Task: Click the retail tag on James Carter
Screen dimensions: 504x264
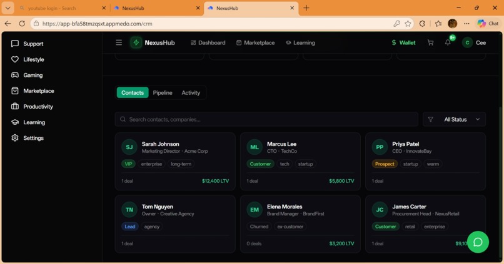Action: click(x=410, y=227)
